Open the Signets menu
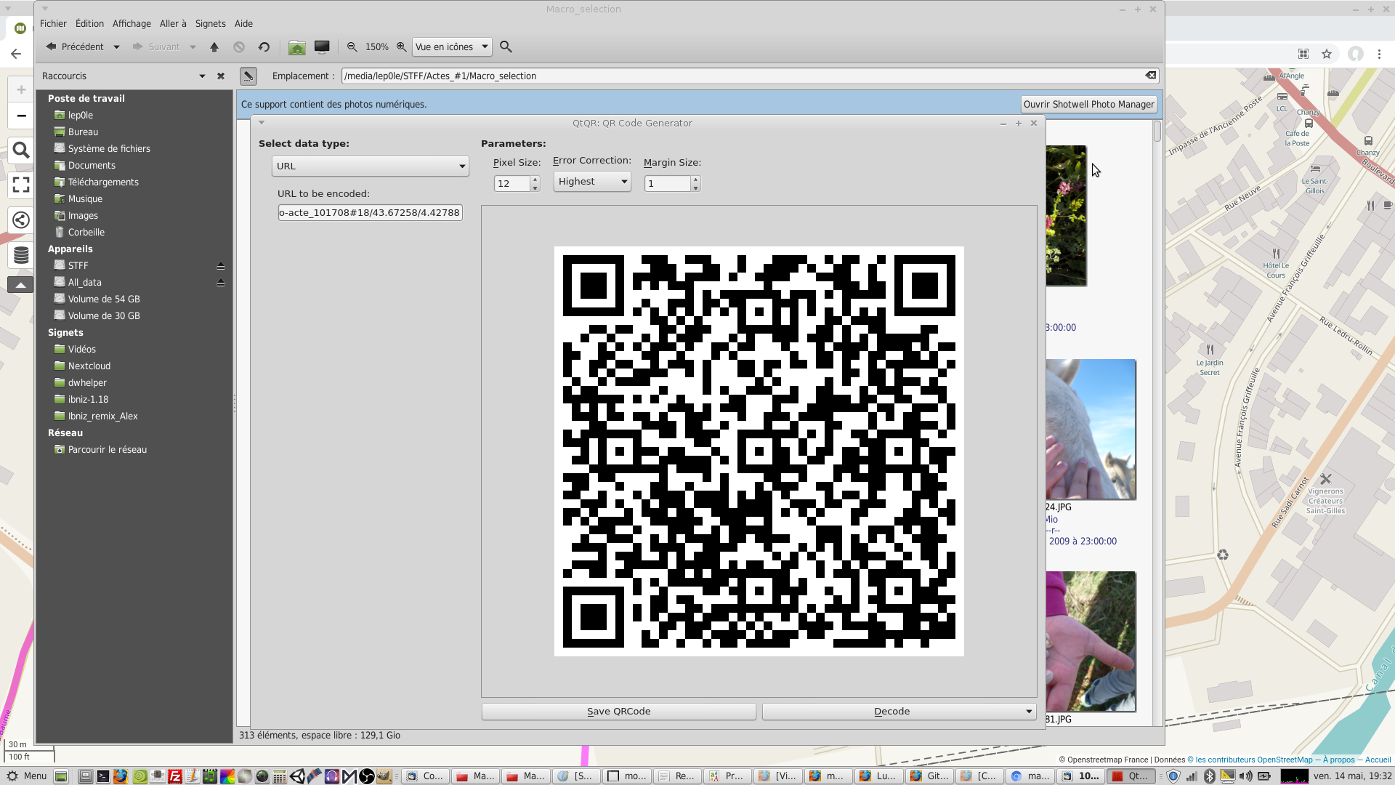Viewport: 1395px width, 785px height. pyautogui.click(x=210, y=24)
